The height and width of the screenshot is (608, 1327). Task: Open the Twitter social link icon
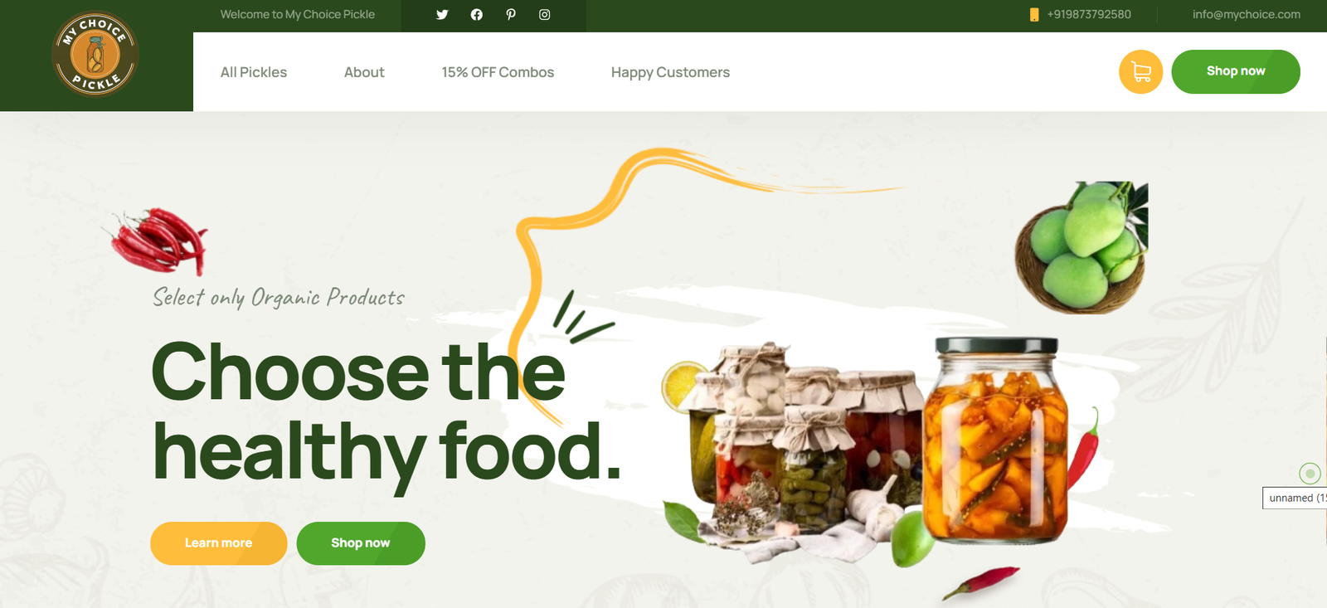[442, 15]
